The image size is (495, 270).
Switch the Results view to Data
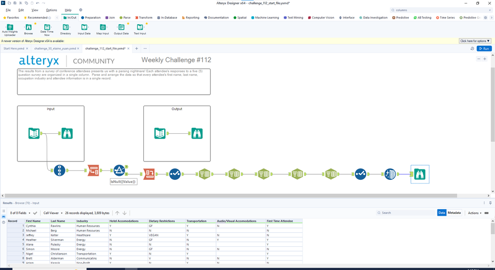441,213
